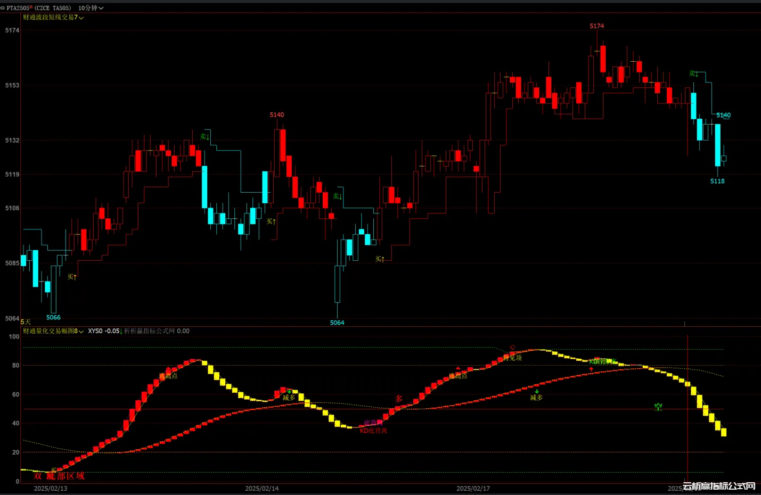Image resolution: width=761 pixels, height=495 pixels.
Task: Click the 5064 low price label under the candle
Action: pos(337,323)
